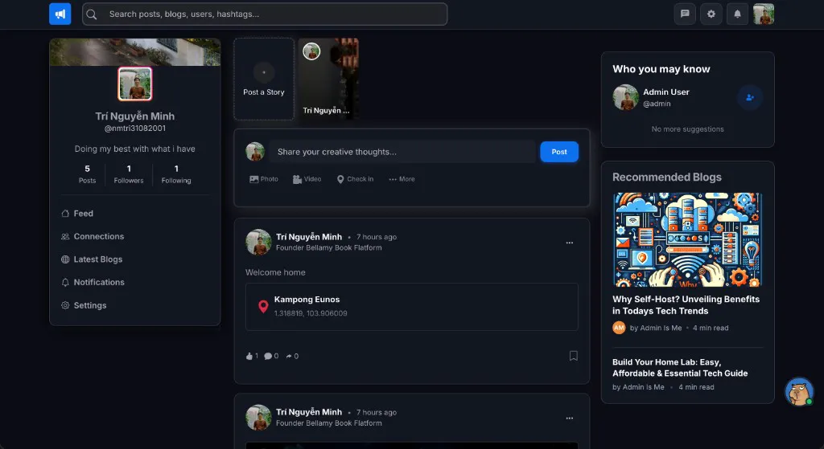Click the red location pin icon
The image size is (824, 449).
[x=263, y=306]
